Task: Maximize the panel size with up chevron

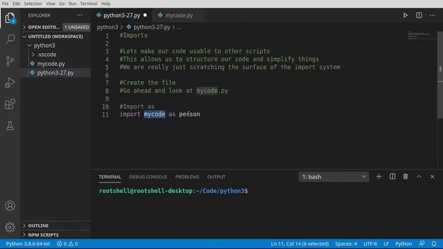Action: 419,176
